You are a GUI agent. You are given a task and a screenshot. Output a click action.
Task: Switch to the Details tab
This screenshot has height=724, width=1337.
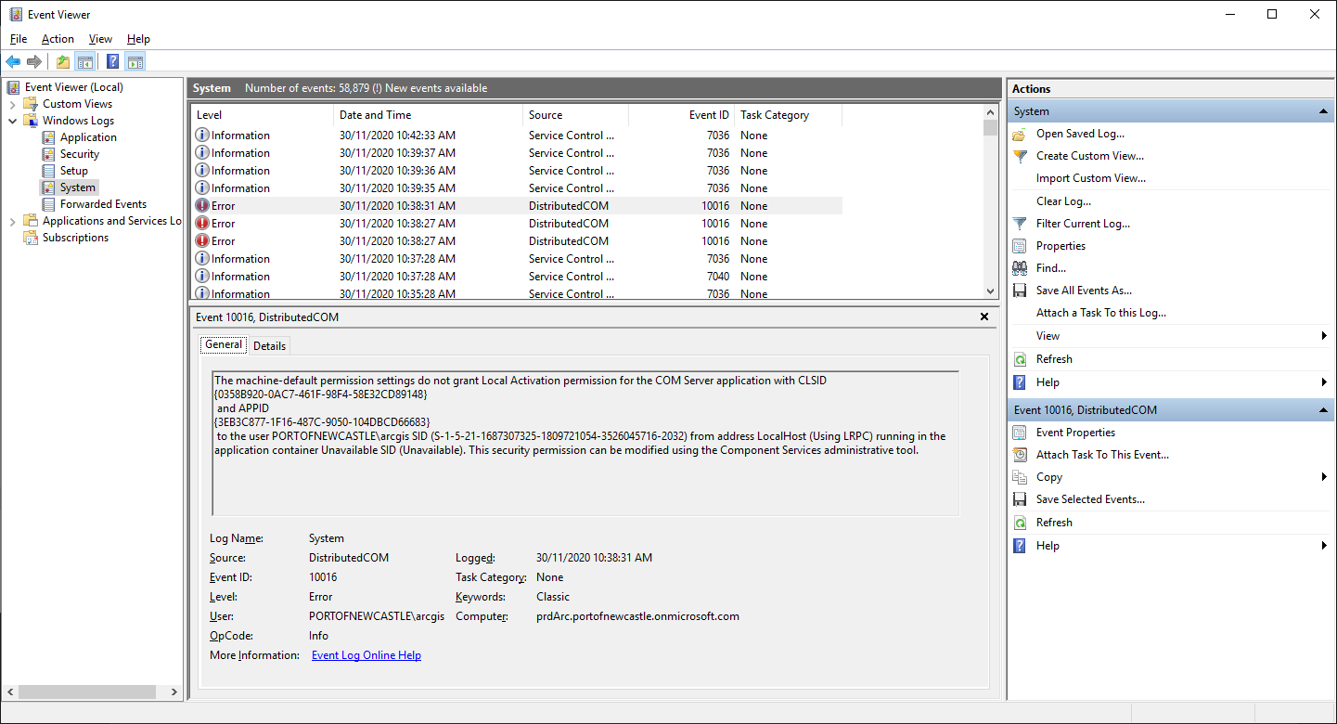coord(269,344)
